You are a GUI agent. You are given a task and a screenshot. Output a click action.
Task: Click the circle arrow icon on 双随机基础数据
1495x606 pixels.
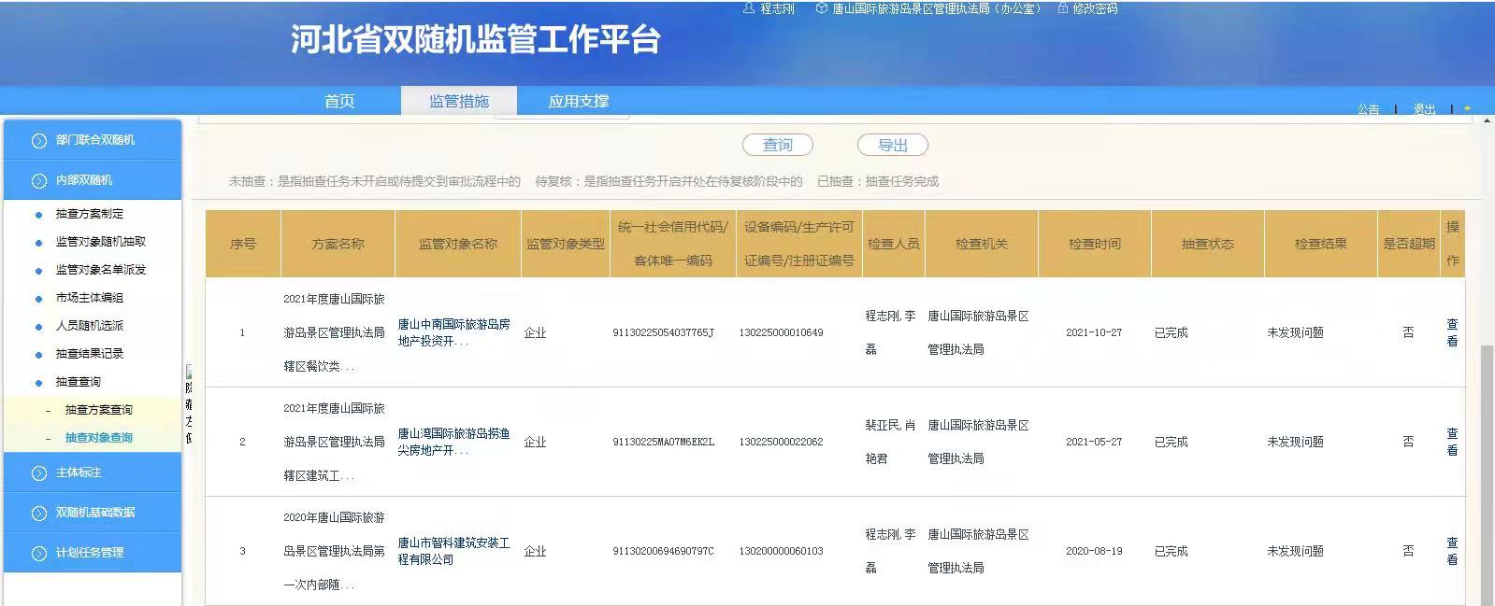coord(38,513)
